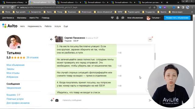Image resolution: width=195 pixels, height=109 pixels.
Task: Switch to the Как работает доставка tab
Action: [151, 2]
